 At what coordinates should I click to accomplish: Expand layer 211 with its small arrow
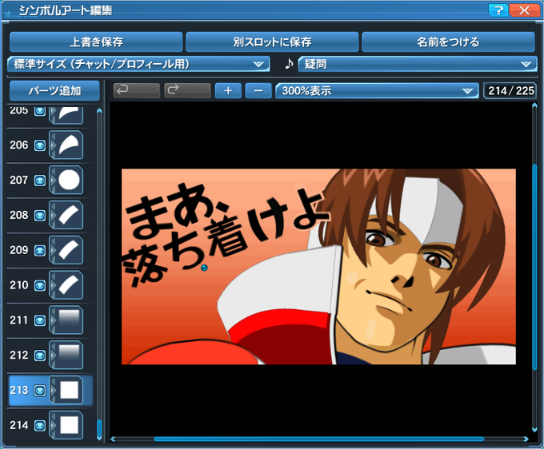coord(53,320)
